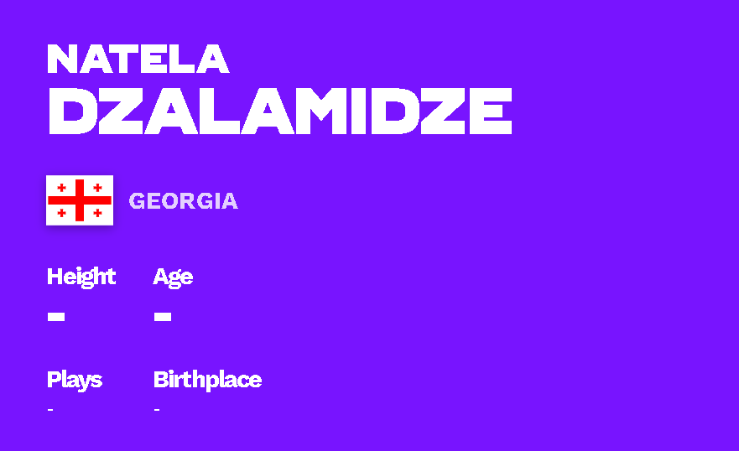This screenshot has width=739, height=451.
Task: Select the Birthplace label
Action: [207, 380]
